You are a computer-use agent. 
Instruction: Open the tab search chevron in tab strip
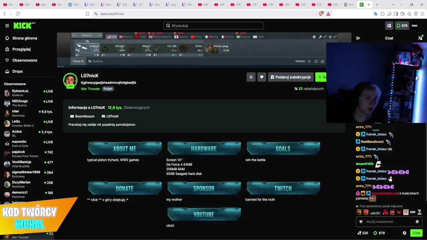(393, 5)
